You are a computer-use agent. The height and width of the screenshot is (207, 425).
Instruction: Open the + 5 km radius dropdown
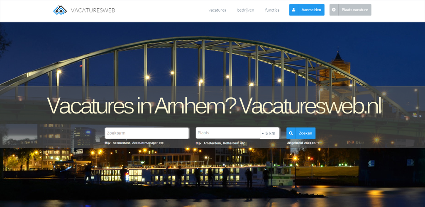[270, 133]
